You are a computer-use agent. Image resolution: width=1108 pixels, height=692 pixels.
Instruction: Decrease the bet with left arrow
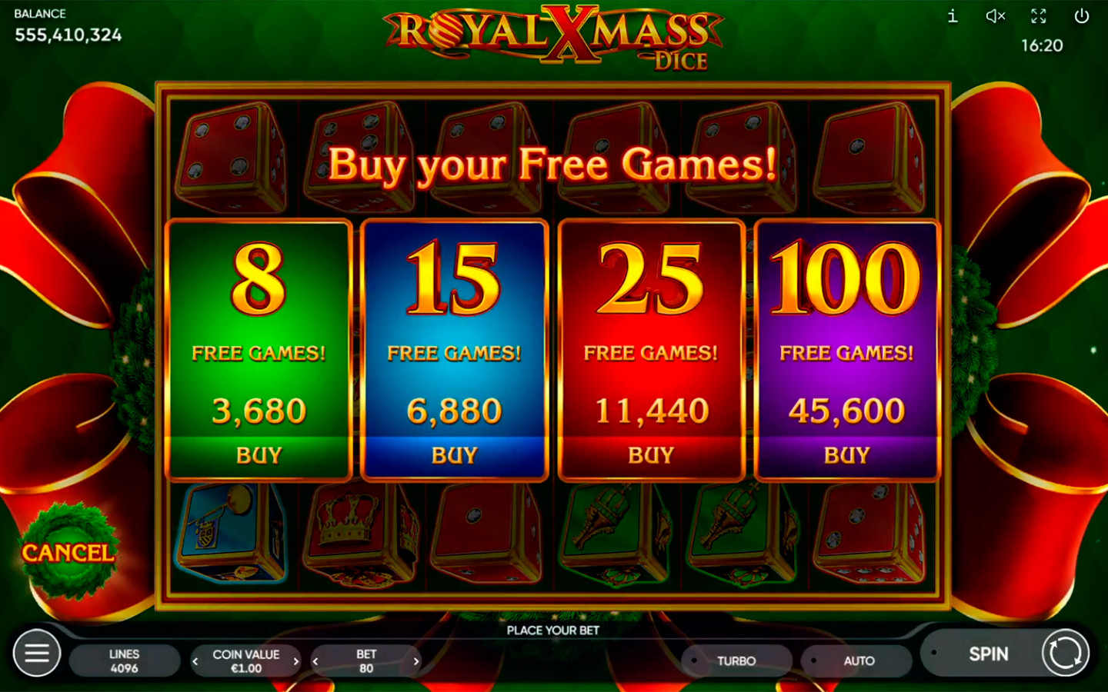(x=315, y=661)
